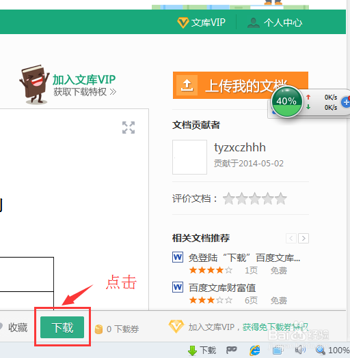Click 免费 label of 免登陆 document

(x=279, y=271)
